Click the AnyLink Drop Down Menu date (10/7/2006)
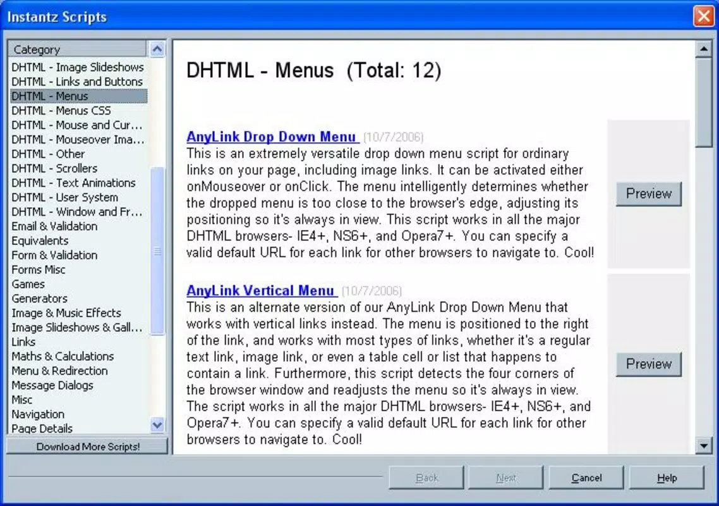Image resolution: width=719 pixels, height=506 pixels. coord(394,137)
